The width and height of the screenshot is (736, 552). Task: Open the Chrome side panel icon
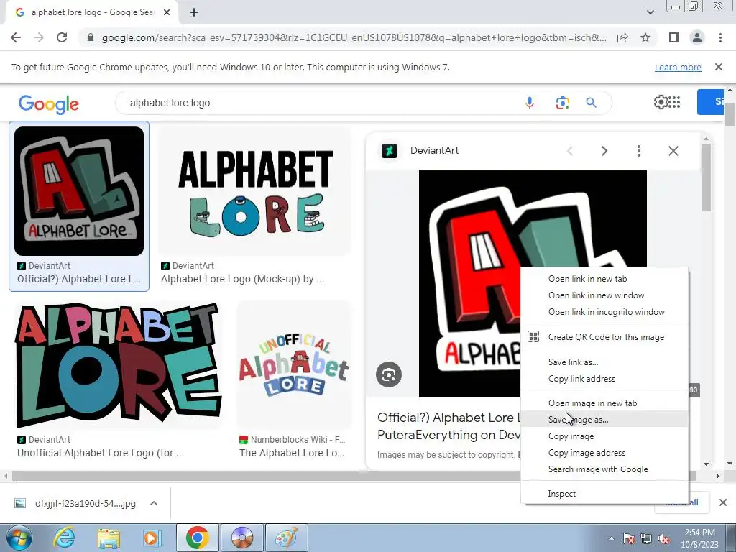(674, 37)
